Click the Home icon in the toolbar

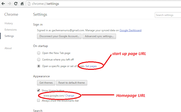(22, 4)
